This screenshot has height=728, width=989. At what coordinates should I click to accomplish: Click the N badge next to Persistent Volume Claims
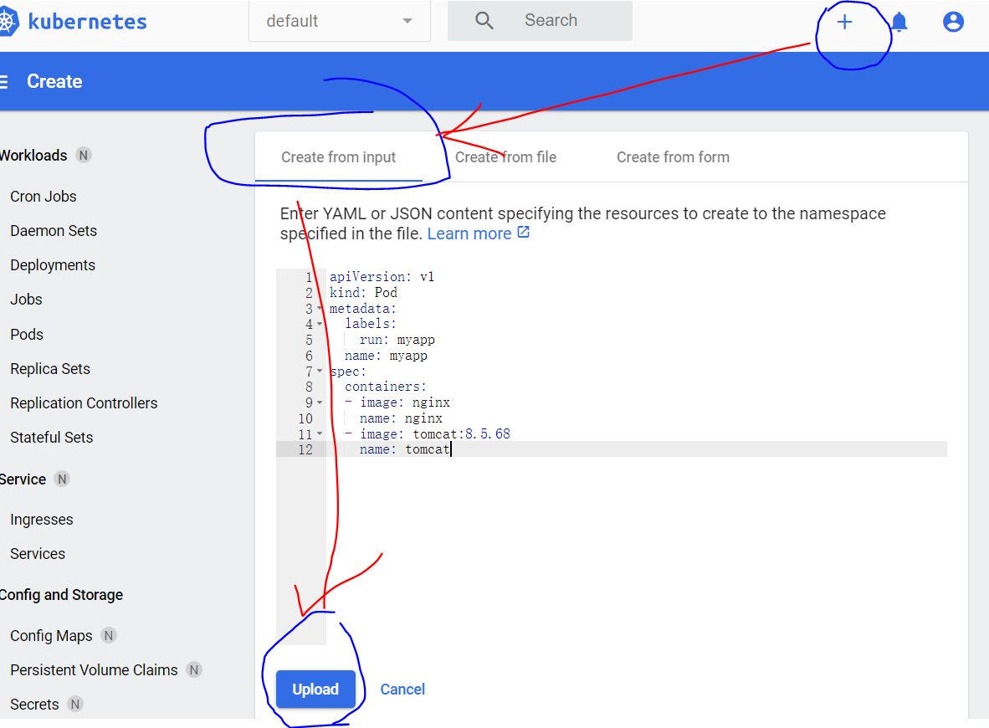point(194,669)
